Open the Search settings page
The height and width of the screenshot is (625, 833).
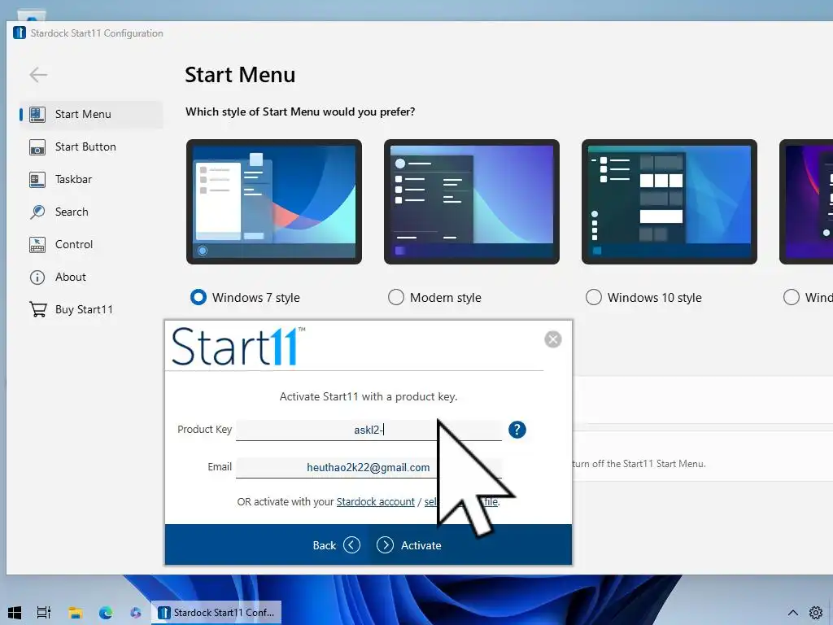72,212
